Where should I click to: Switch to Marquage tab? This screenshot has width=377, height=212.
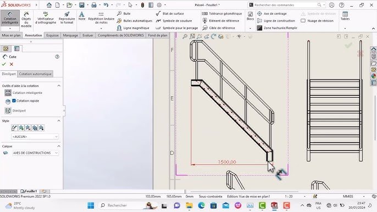70,35
